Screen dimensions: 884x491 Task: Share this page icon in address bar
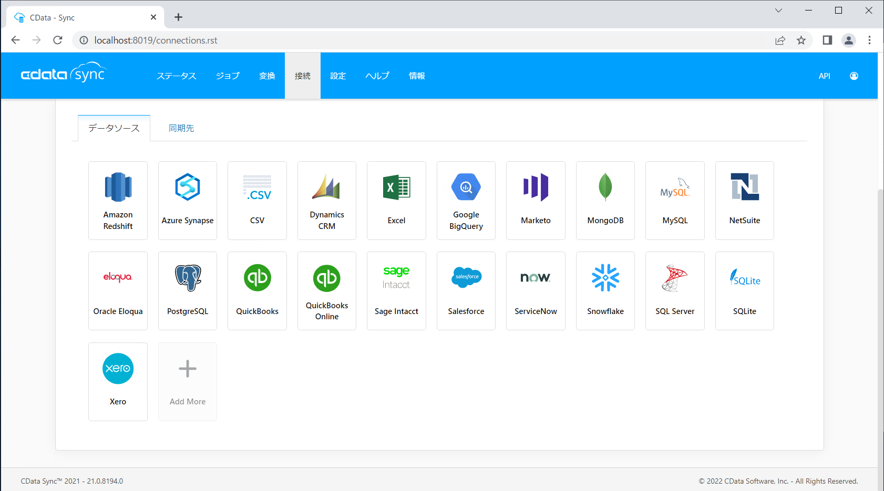(x=780, y=40)
